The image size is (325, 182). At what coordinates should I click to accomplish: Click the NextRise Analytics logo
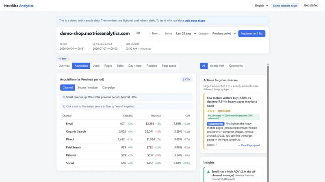19,6
